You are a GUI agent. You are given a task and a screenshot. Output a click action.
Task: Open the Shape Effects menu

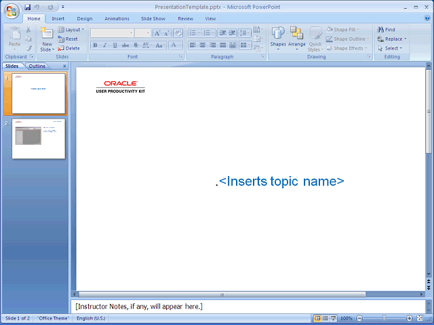coord(347,48)
